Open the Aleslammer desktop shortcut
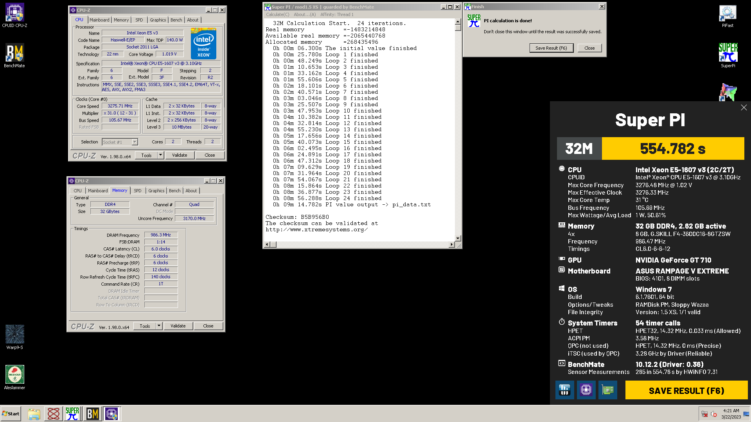The width and height of the screenshot is (751, 422). pos(14,377)
